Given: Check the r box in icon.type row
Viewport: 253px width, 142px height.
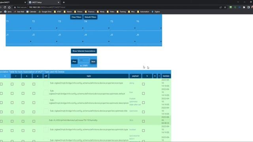Looking at the screenshot, I should click(x=12, y=84).
